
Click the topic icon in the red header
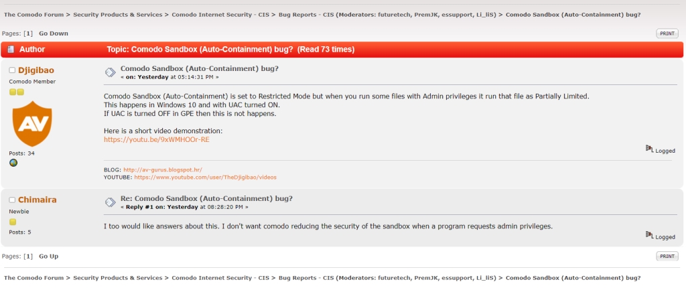tap(11, 49)
